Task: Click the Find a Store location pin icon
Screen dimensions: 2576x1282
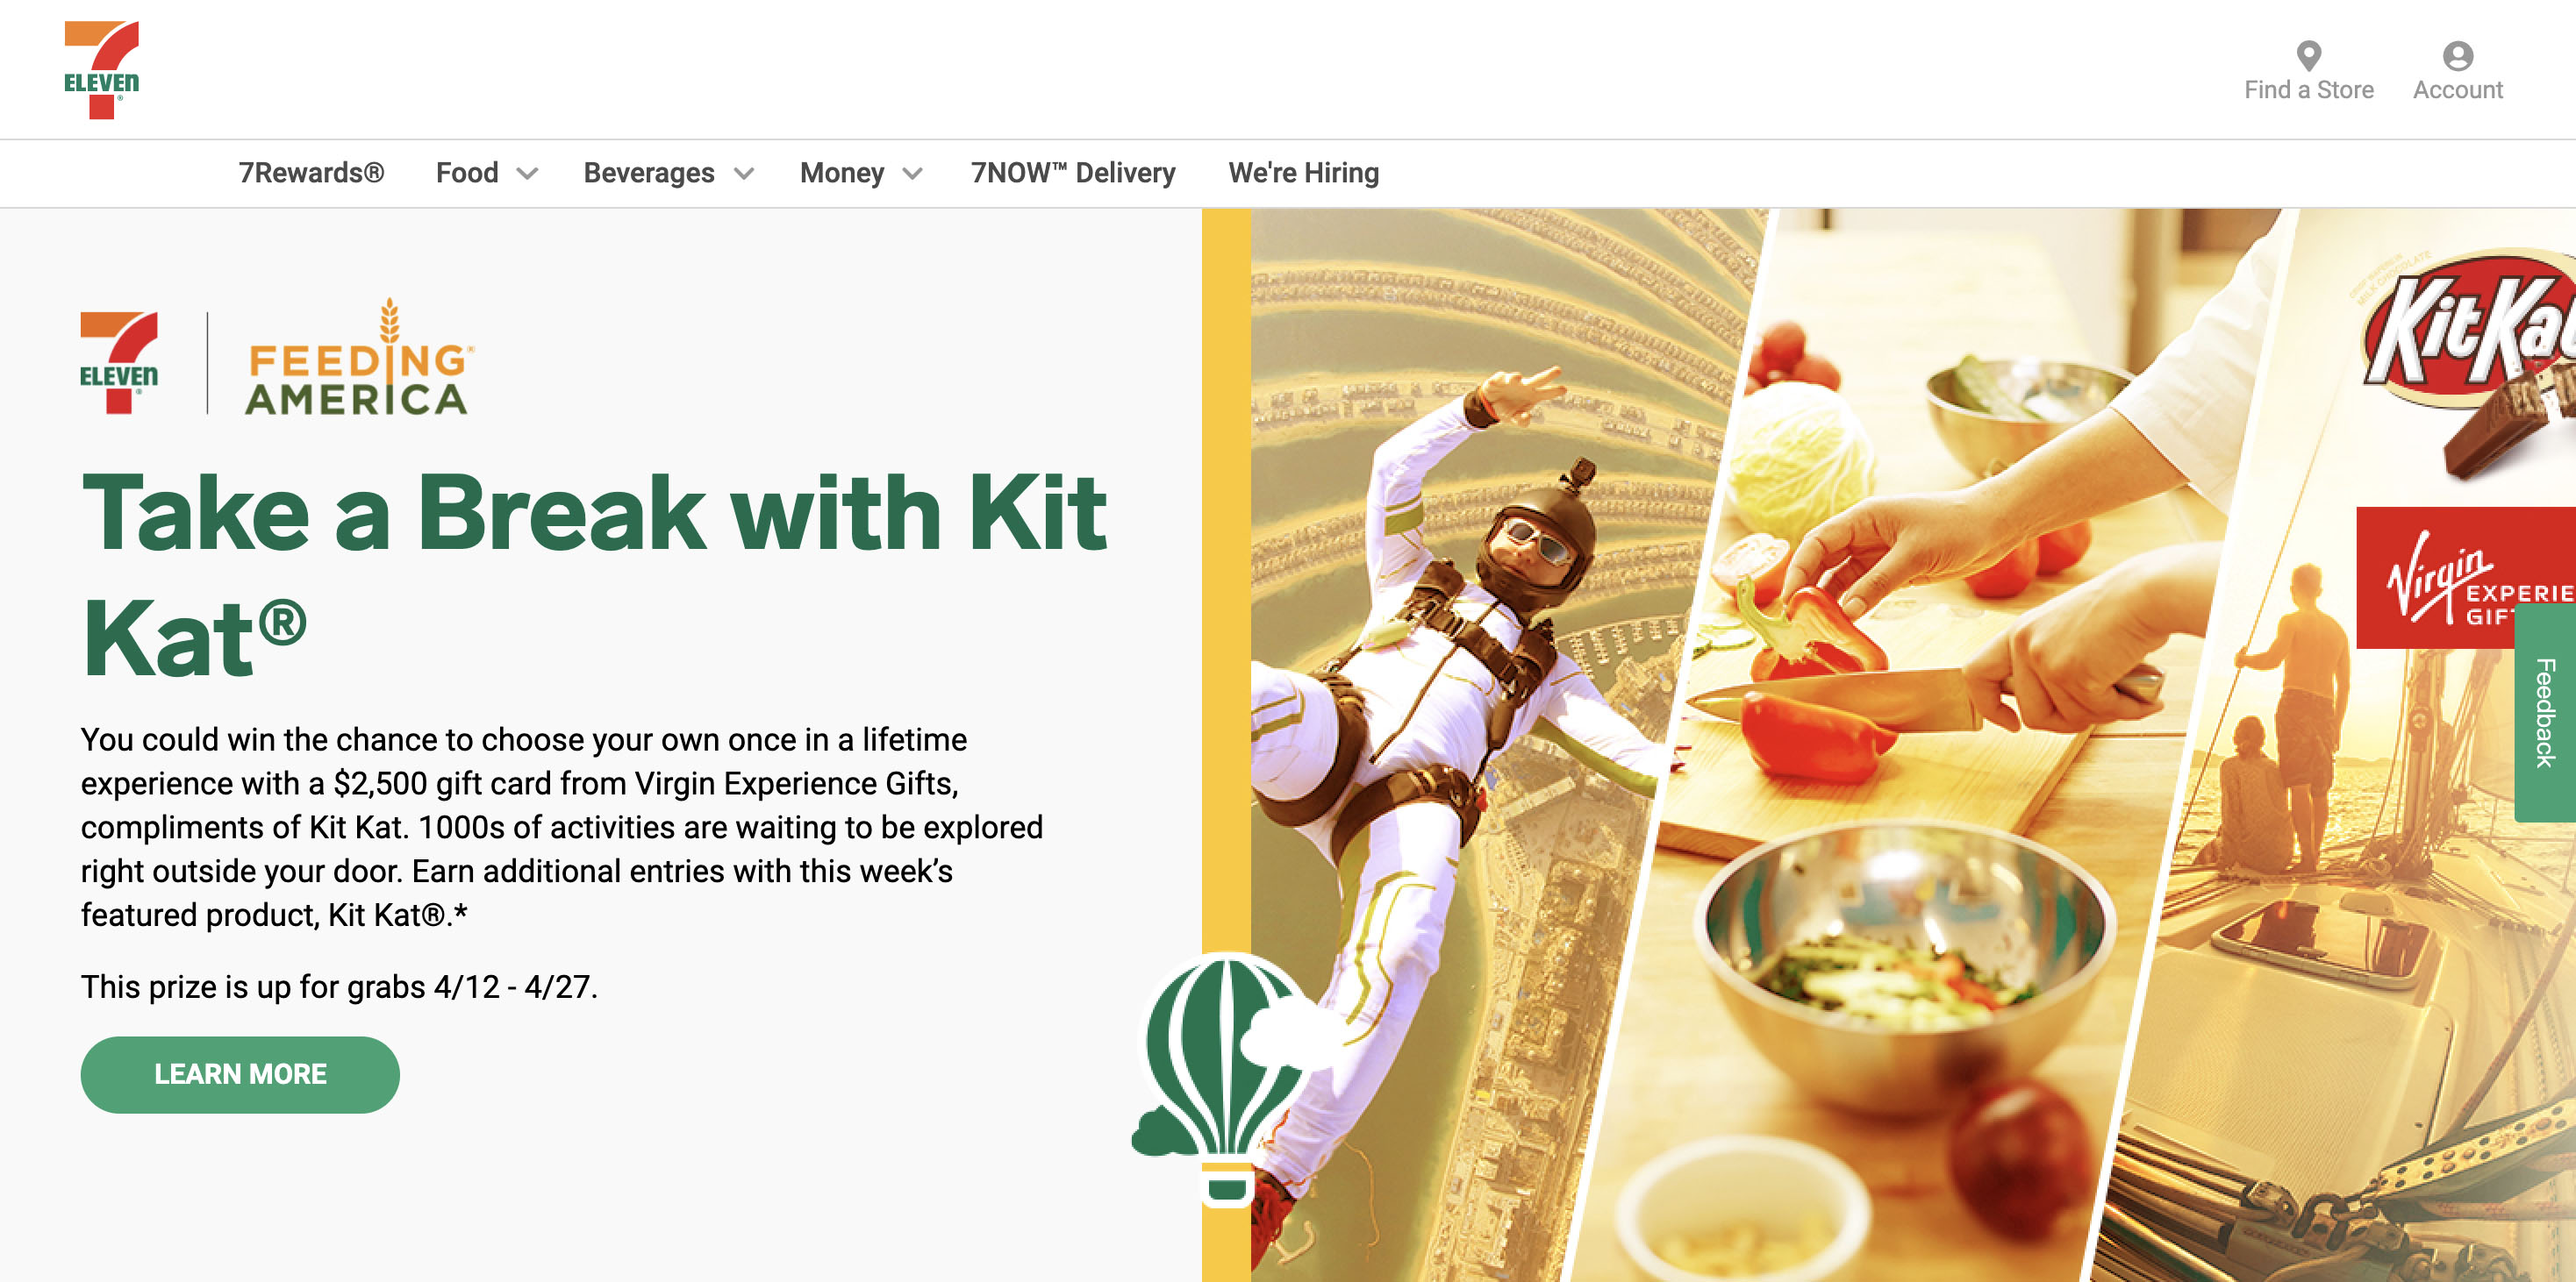Action: [x=2308, y=56]
